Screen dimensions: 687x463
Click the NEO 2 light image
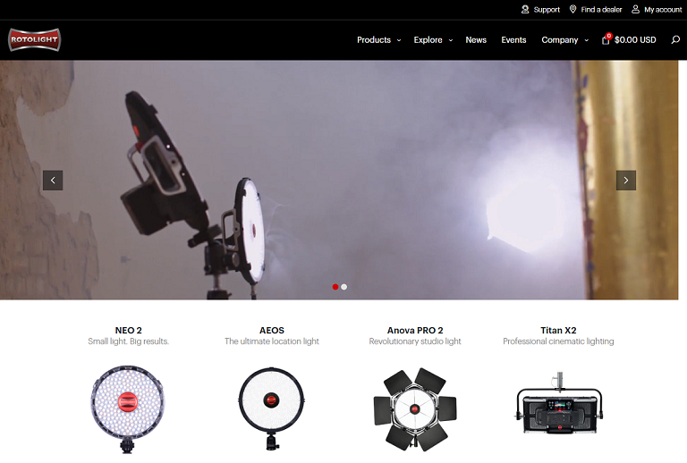(x=128, y=409)
